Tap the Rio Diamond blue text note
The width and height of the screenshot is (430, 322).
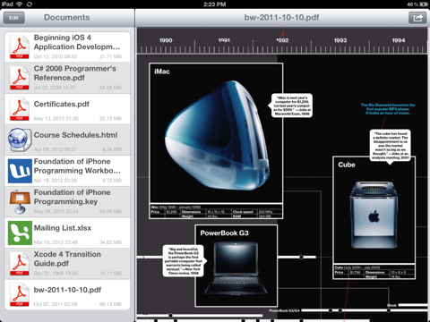388,109
